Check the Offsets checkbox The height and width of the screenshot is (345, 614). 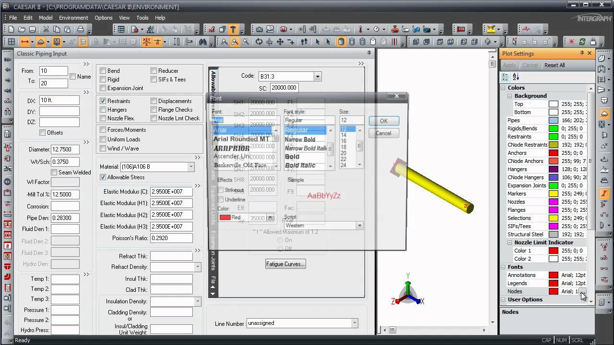click(43, 133)
